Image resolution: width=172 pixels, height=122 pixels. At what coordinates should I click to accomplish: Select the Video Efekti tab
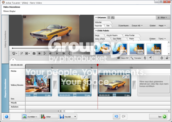100,39
